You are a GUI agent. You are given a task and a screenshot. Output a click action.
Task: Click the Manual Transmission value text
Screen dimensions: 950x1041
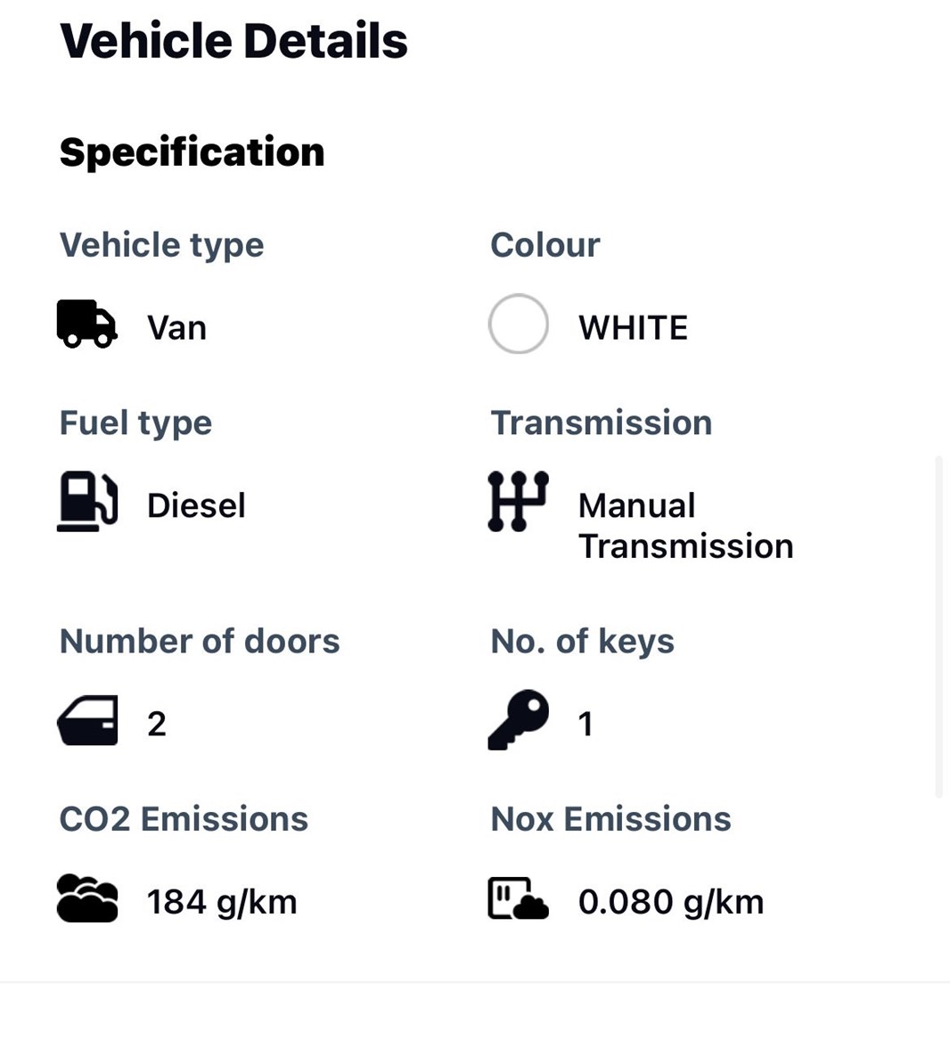tap(686, 526)
